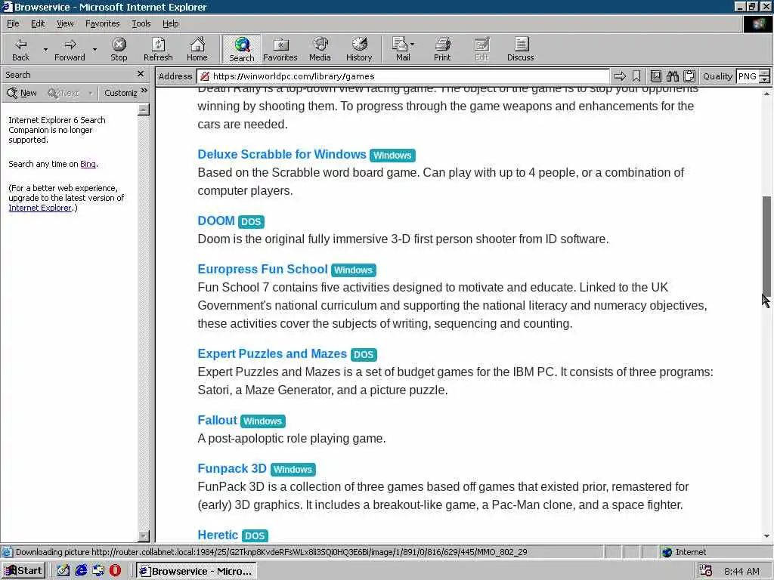This screenshot has width=774, height=580.
Task: Click the DOS tag beside Expert Puzzles
Action: 364,355
